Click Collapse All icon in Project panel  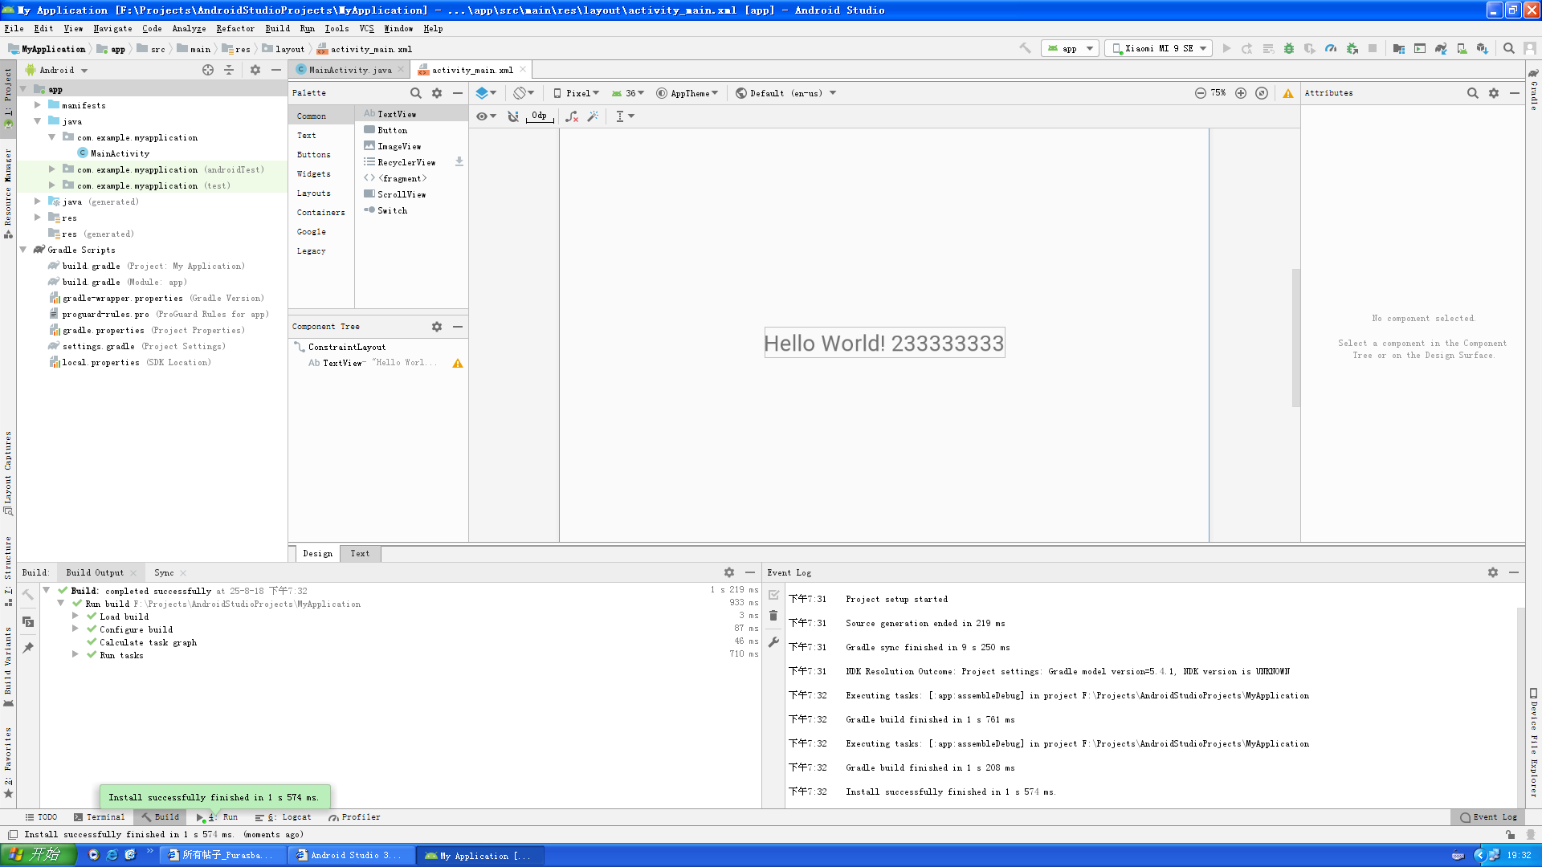pos(229,70)
